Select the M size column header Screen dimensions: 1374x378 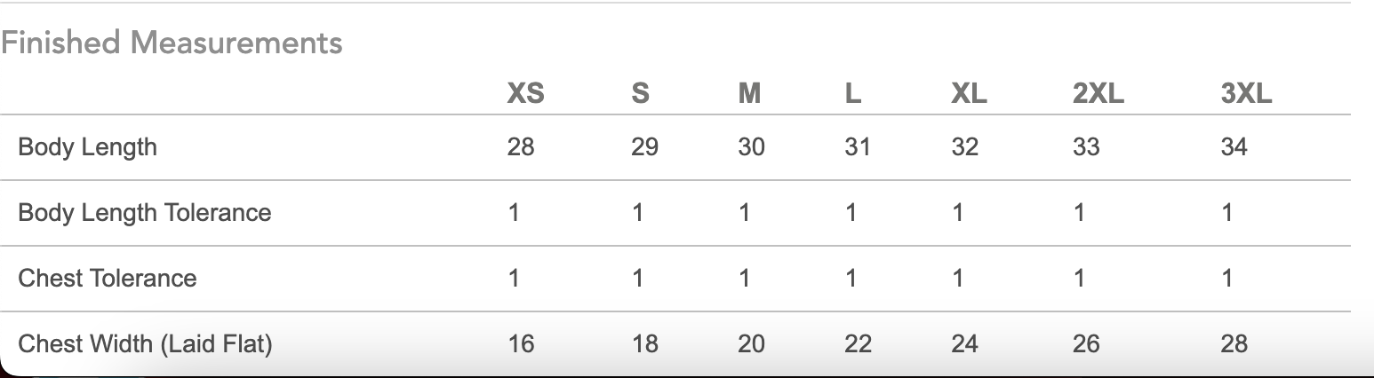(x=749, y=93)
